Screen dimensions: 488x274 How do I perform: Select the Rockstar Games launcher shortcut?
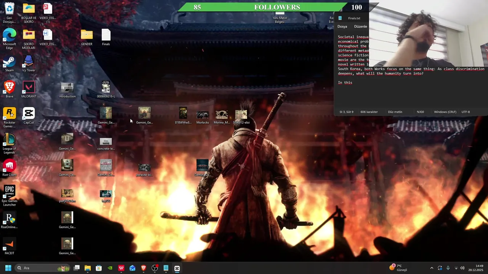point(9,118)
